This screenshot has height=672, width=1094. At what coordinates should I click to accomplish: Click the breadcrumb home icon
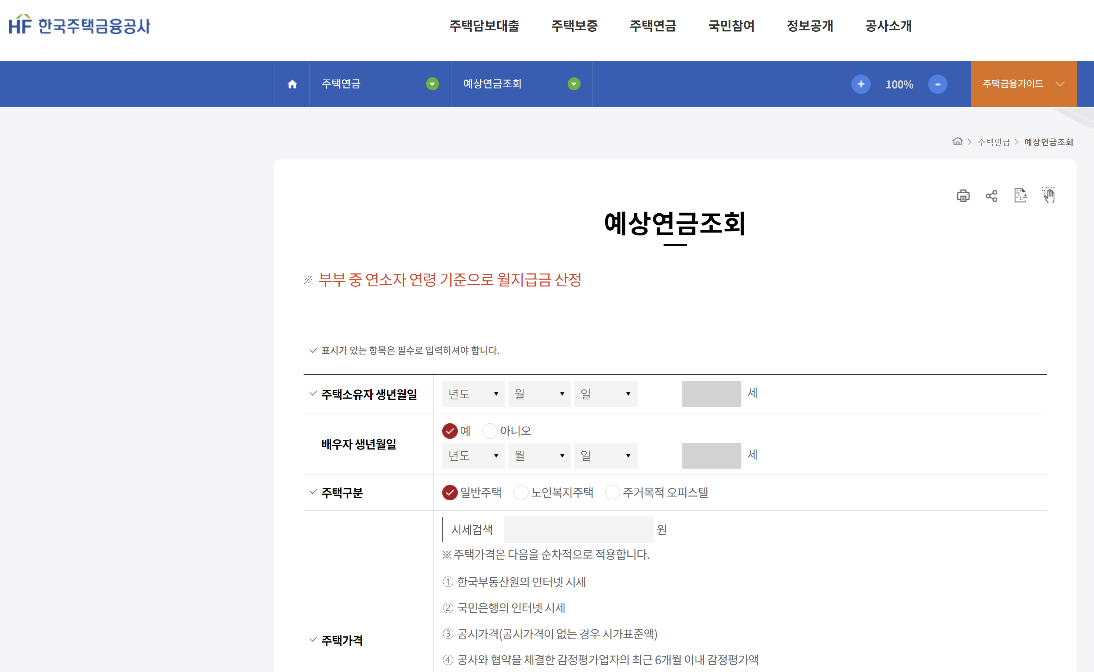tap(957, 141)
